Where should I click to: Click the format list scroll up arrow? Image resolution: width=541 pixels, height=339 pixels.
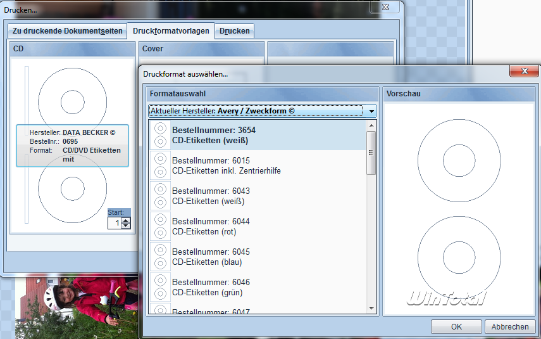point(371,125)
